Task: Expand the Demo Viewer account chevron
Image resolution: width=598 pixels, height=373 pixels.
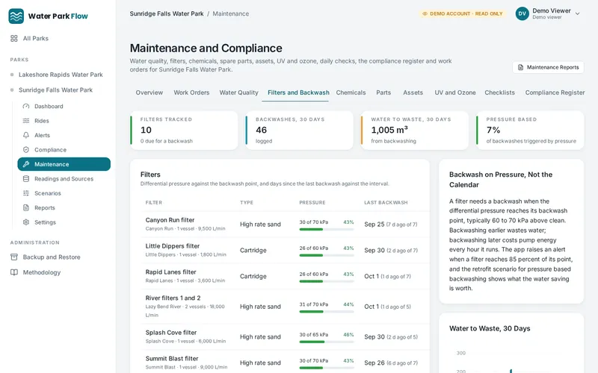Action: click(577, 13)
